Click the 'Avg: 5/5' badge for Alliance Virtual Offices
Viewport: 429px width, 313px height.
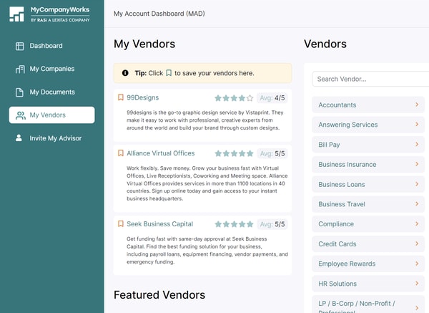pyautogui.click(x=272, y=153)
